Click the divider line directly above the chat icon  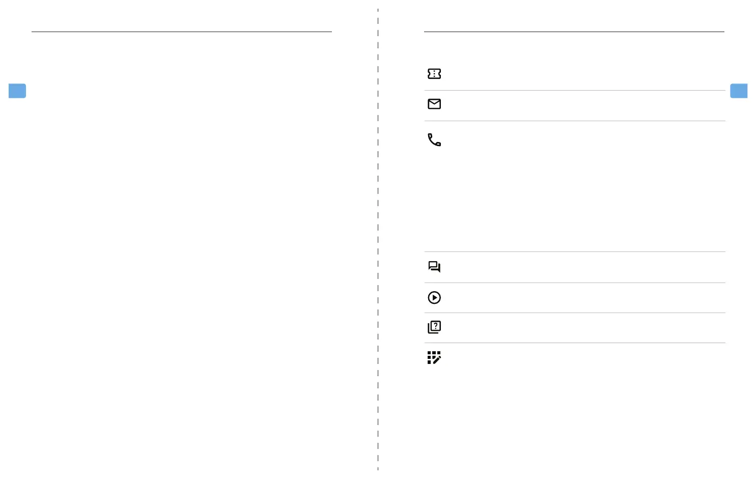574,251
